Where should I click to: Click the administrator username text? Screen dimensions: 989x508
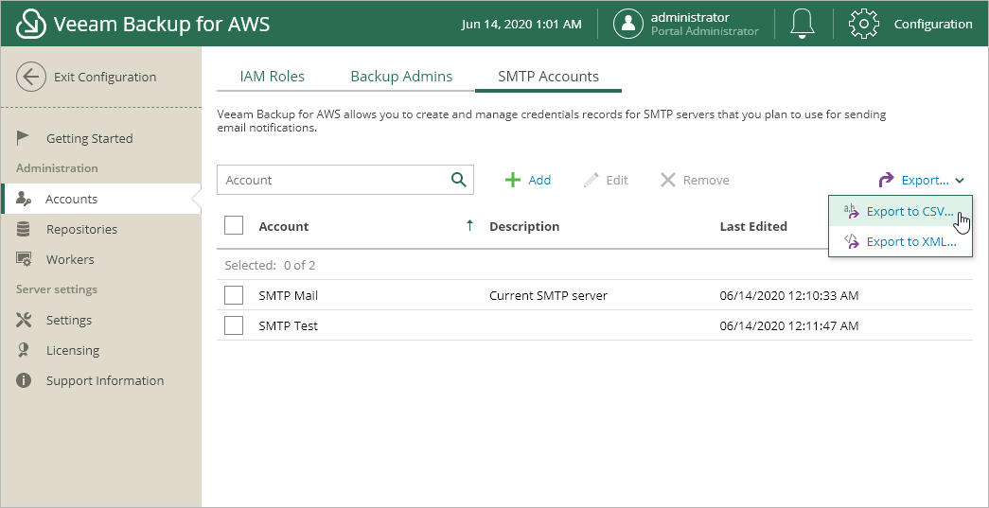[690, 18]
